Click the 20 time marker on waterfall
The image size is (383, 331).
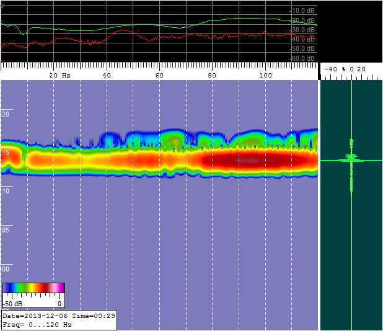tap(6, 114)
